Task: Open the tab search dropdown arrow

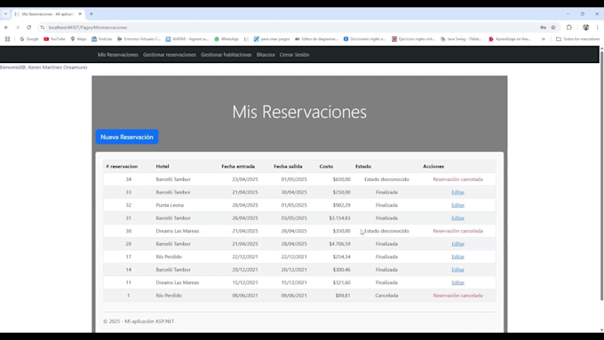Action: [5, 14]
